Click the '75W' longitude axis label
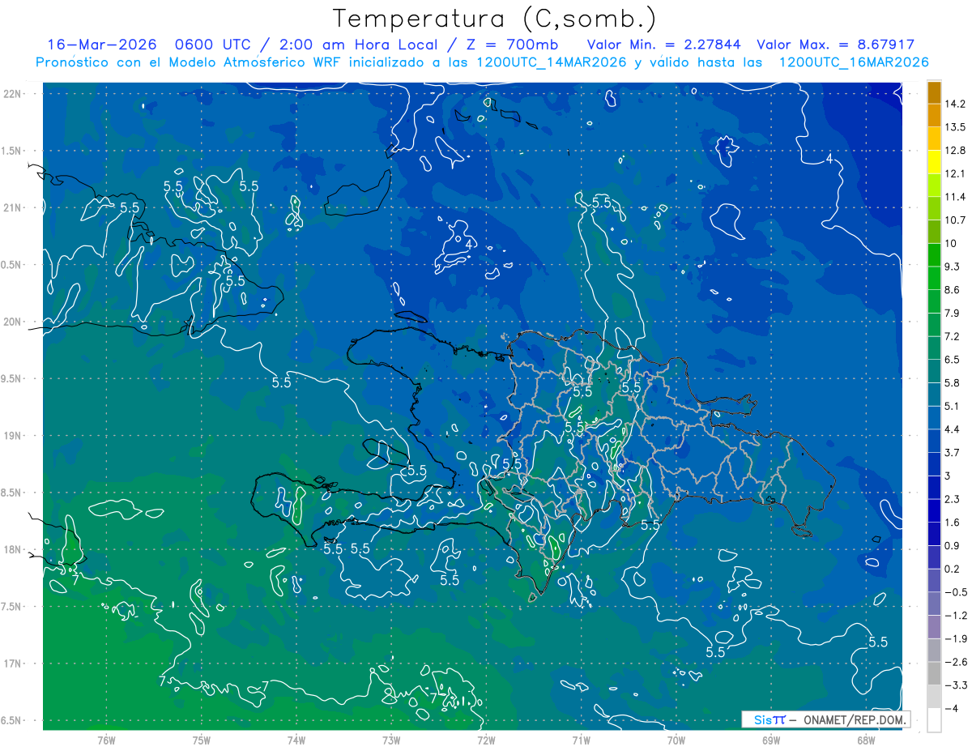 pos(201,740)
